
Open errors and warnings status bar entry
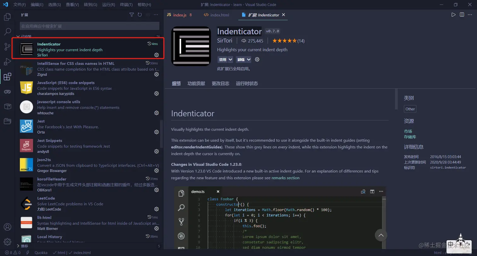13,253
